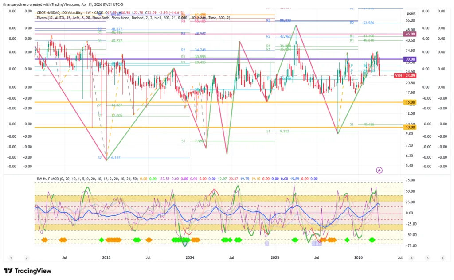Open the TradingView logo at bottom left

(x=27, y=271)
